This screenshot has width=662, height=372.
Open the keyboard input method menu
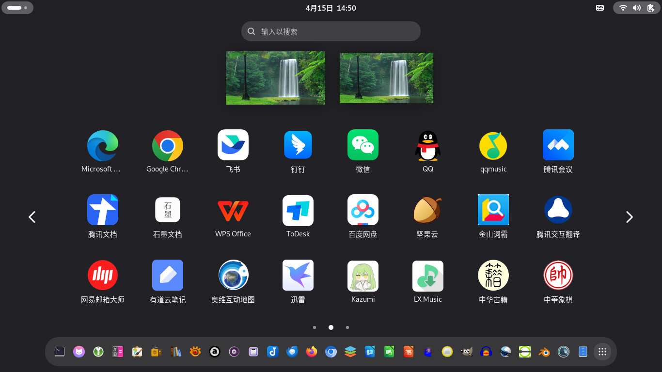click(x=600, y=8)
